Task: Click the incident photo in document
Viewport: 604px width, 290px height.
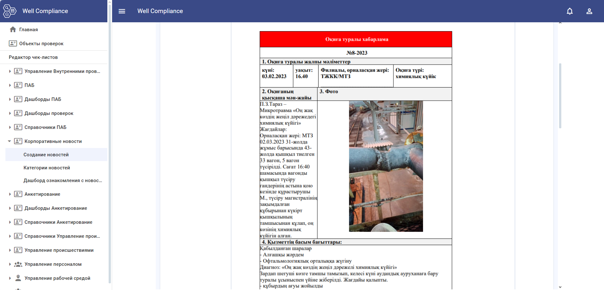Action: [386, 166]
